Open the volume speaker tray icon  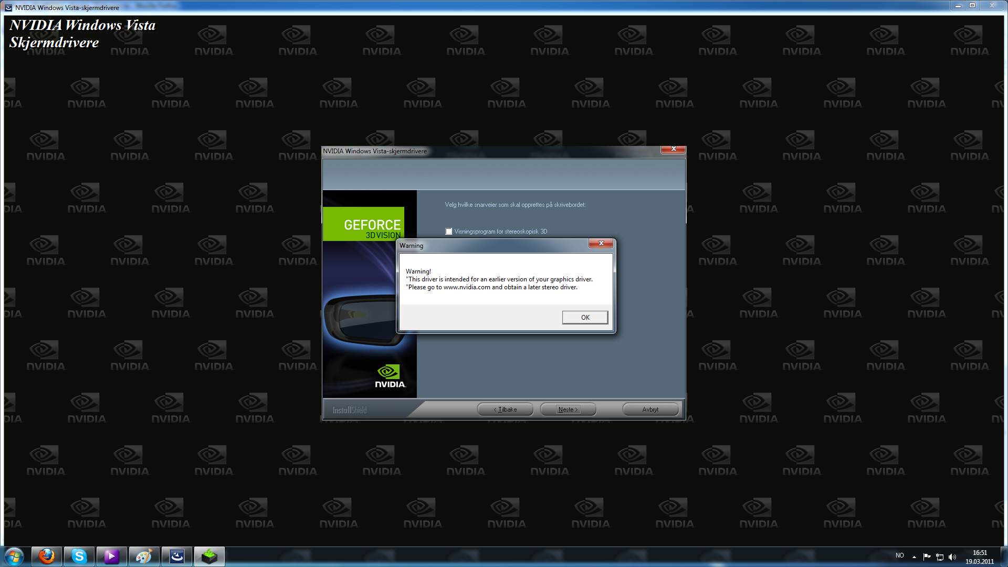click(952, 557)
